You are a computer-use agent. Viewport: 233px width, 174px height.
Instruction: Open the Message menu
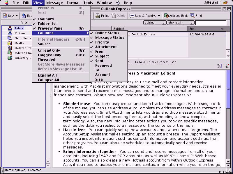click(x=54, y=3)
